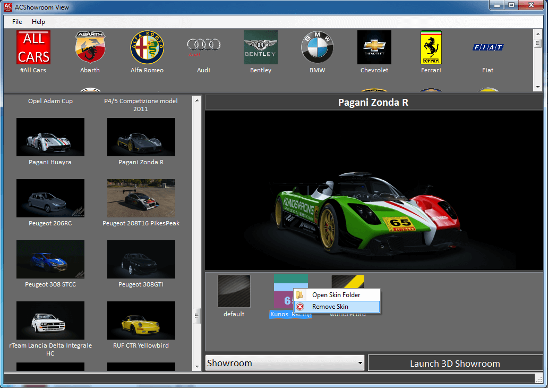Viewport: 548px width, 388px height.
Task: Pick the Alfa Romeo brand logo
Action: point(147,47)
